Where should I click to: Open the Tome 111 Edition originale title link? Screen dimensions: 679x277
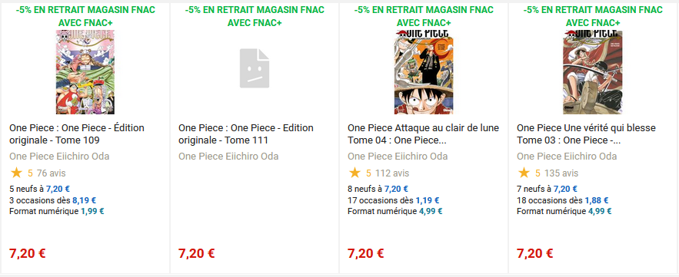click(246, 134)
